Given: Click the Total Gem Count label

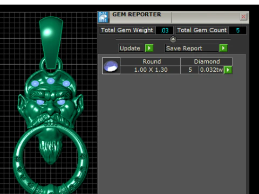Looking at the screenshot, I should 202,30.
